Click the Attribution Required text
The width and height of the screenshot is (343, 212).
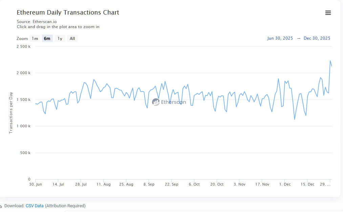click(66, 206)
